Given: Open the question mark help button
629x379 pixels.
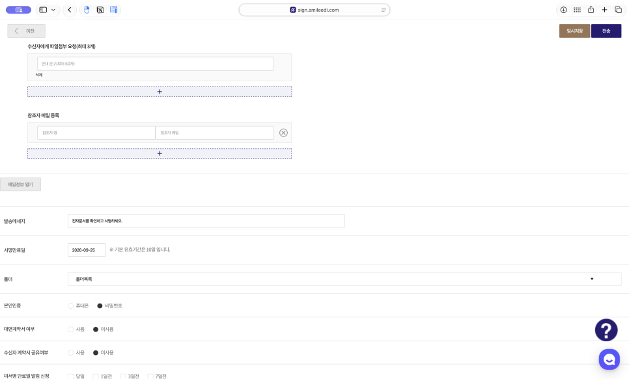Looking at the screenshot, I should [x=606, y=330].
